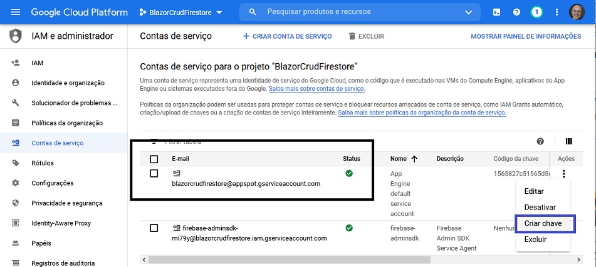Click the Políticas da organização list icon
The height and width of the screenshot is (267, 596).
[16, 123]
